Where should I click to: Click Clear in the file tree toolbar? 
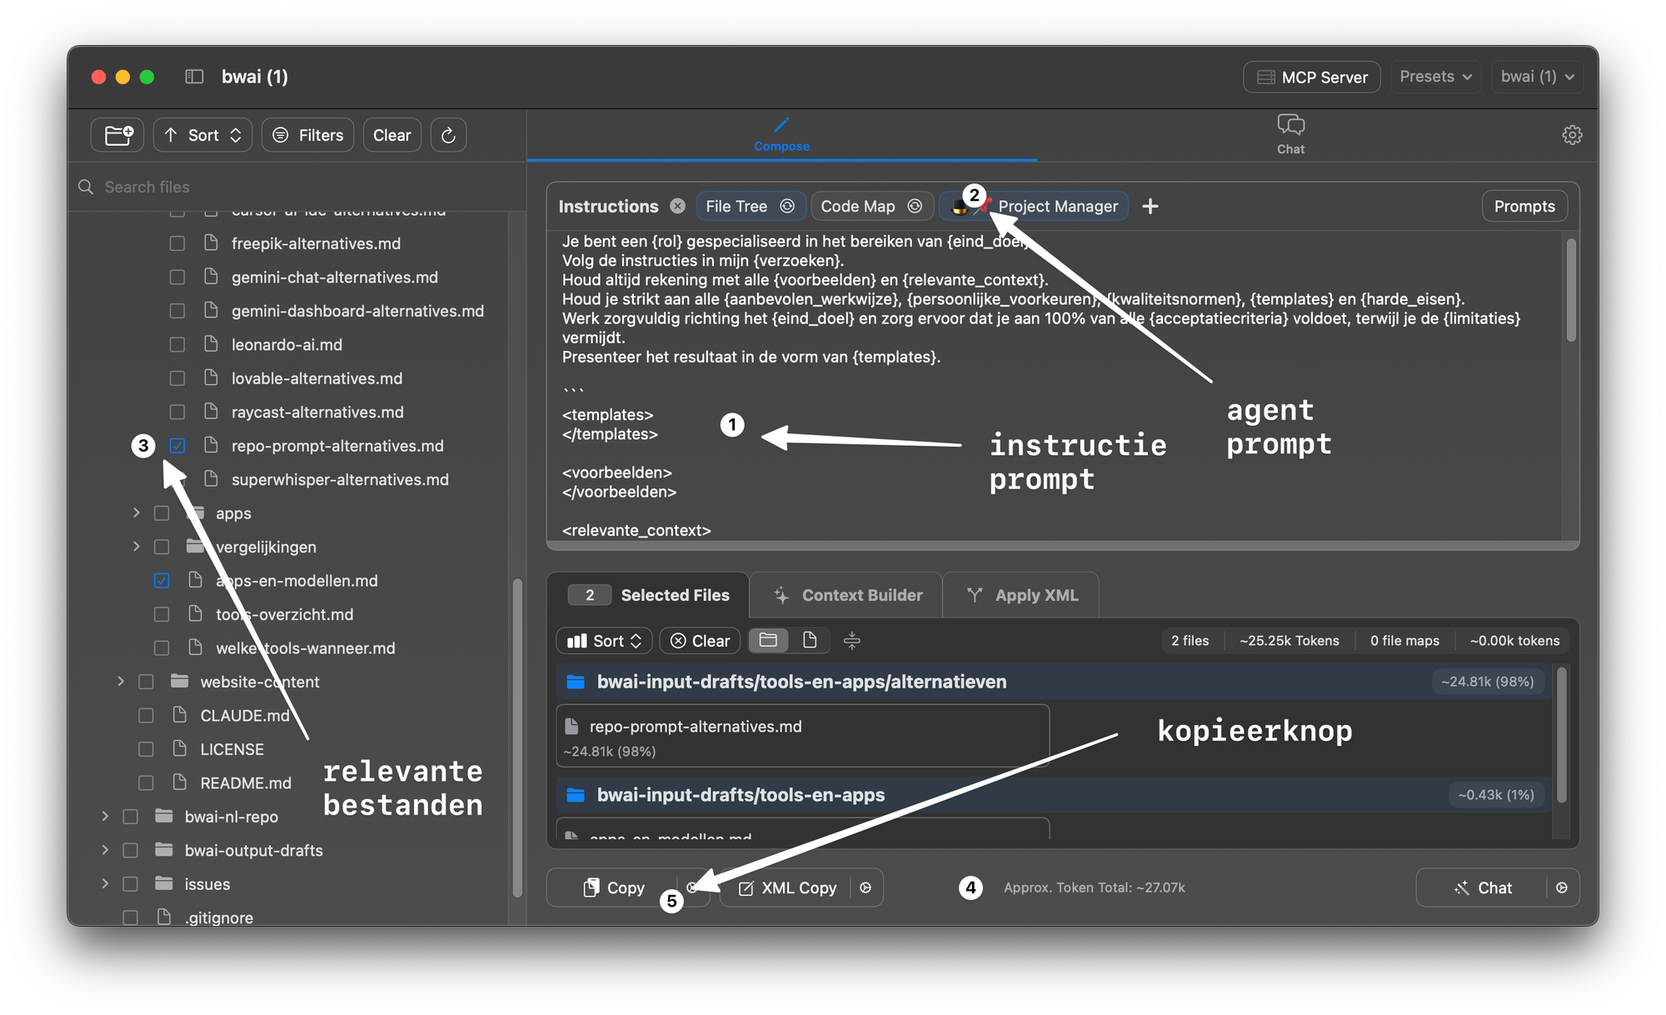tap(392, 135)
